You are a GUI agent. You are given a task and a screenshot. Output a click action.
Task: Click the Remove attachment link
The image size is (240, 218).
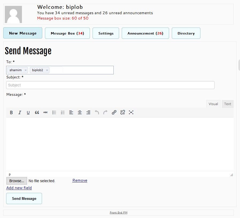pyautogui.click(x=80, y=180)
